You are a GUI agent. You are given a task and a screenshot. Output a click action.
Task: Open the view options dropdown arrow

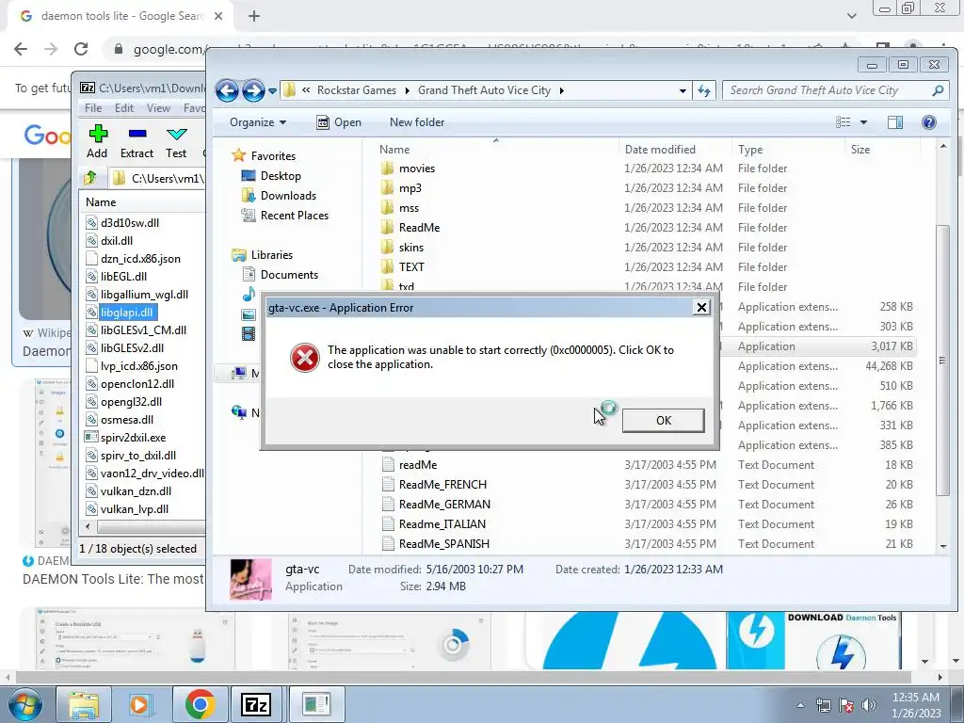point(863,122)
